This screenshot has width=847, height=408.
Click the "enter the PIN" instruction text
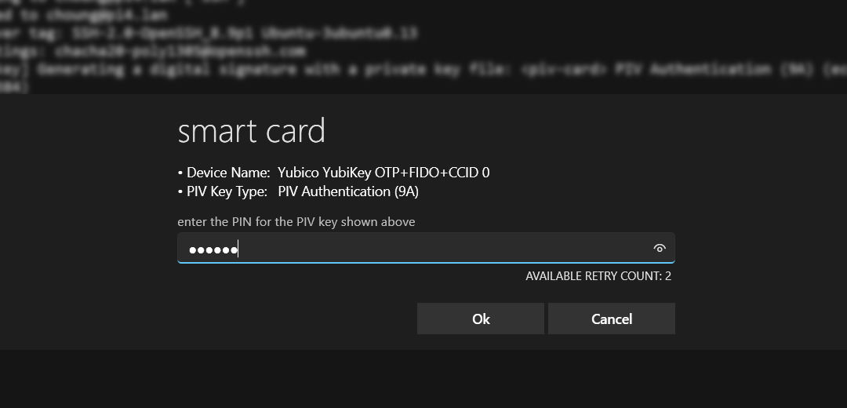[x=296, y=222]
